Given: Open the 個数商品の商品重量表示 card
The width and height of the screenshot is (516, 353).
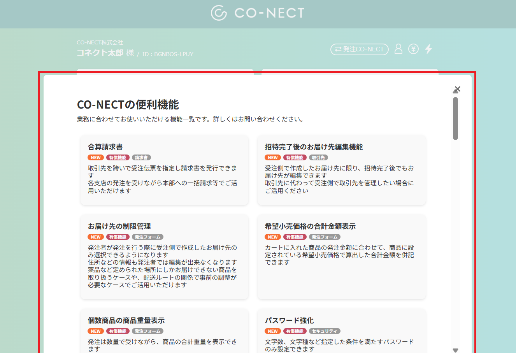Looking at the screenshot, I should (164, 331).
